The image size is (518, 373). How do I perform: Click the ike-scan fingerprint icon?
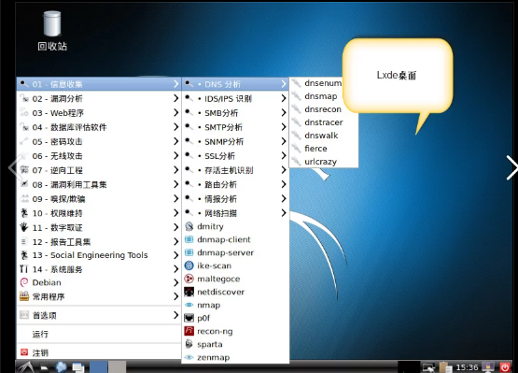click(189, 265)
